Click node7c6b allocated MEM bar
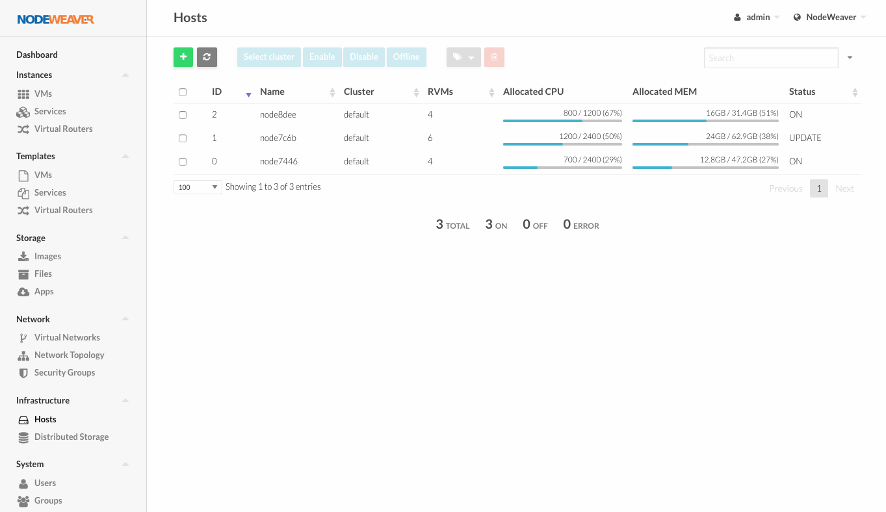 click(x=705, y=144)
